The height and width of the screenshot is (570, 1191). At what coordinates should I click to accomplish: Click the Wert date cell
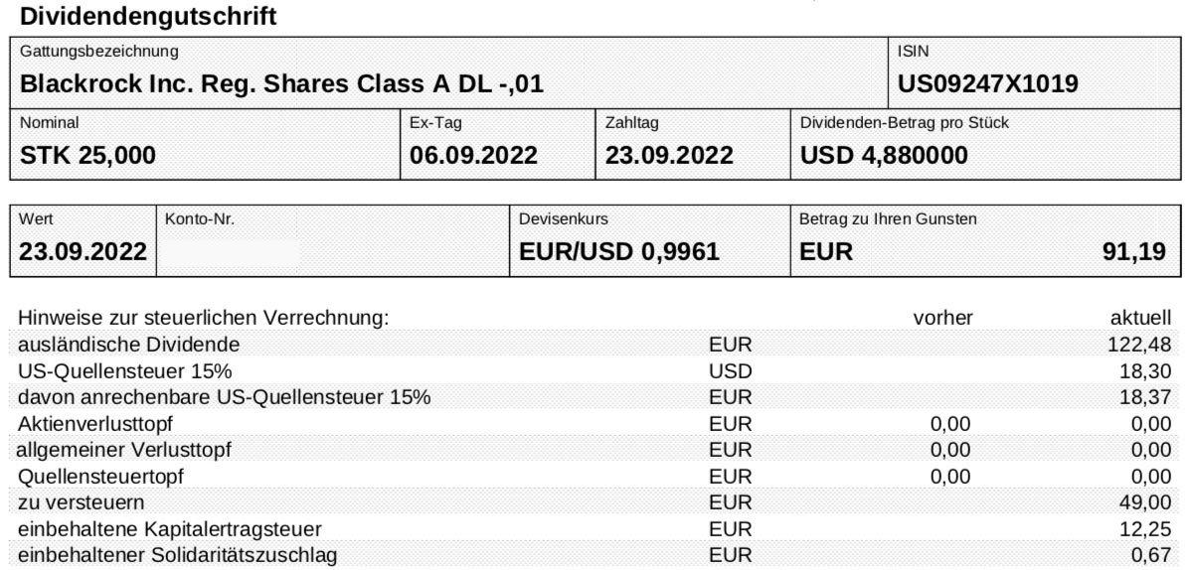tap(83, 240)
